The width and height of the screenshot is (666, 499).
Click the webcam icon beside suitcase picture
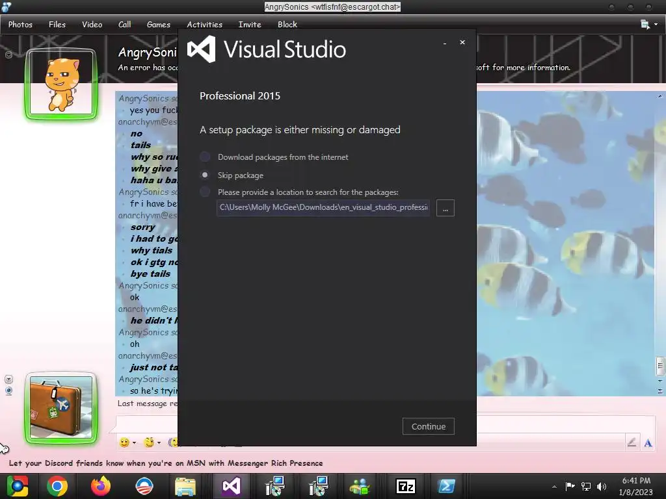[x=8, y=390]
